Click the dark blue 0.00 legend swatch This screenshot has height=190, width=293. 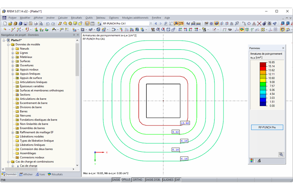click(263, 104)
